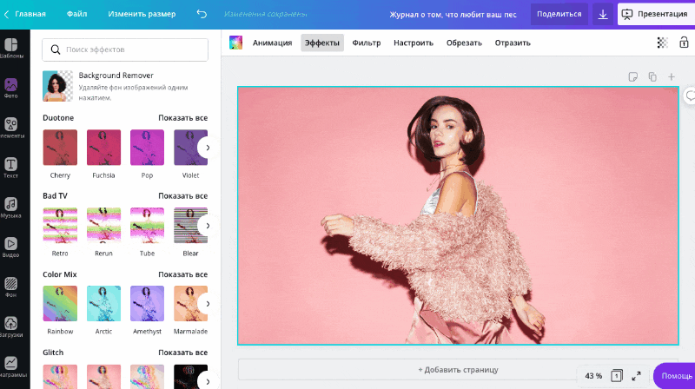Image resolution: width=695 pixels, height=389 pixels.
Task: Click the duplicate page icon
Action: pos(652,77)
